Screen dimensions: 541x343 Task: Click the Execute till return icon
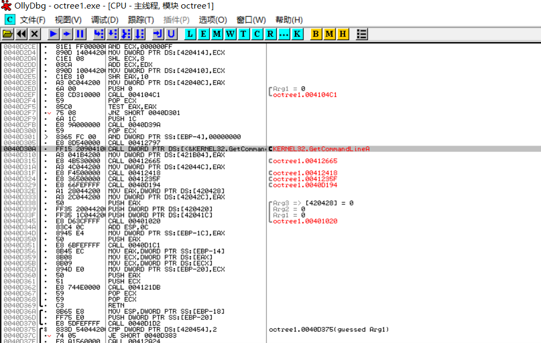[x=158, y=34]
